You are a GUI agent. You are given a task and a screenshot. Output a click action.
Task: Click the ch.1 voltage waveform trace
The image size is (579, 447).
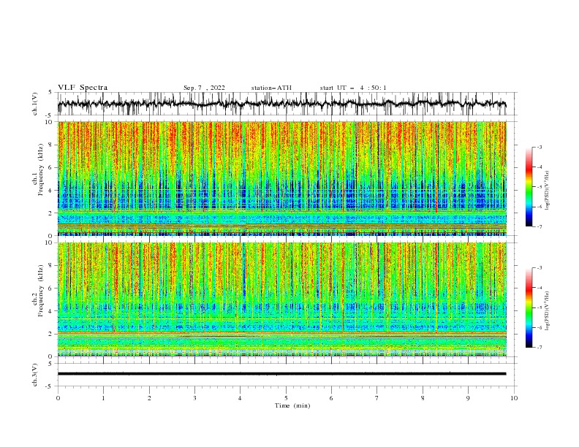click(x=281, y=104)
